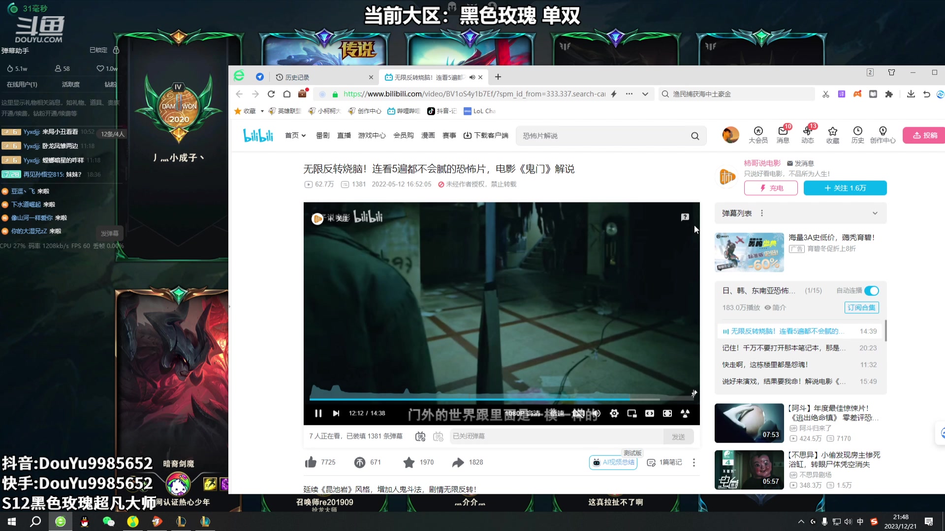Go to 直播 in Bilibili nav
Screen dimensions: 945x531
pos(344,135)
